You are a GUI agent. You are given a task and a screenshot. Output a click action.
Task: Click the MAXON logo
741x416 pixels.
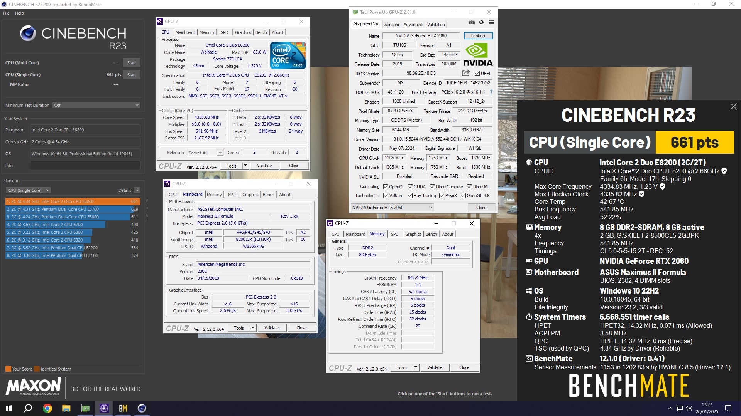[x=33, y=386]
